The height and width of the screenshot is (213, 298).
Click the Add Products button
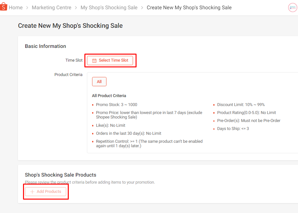(x=46, y=192)
